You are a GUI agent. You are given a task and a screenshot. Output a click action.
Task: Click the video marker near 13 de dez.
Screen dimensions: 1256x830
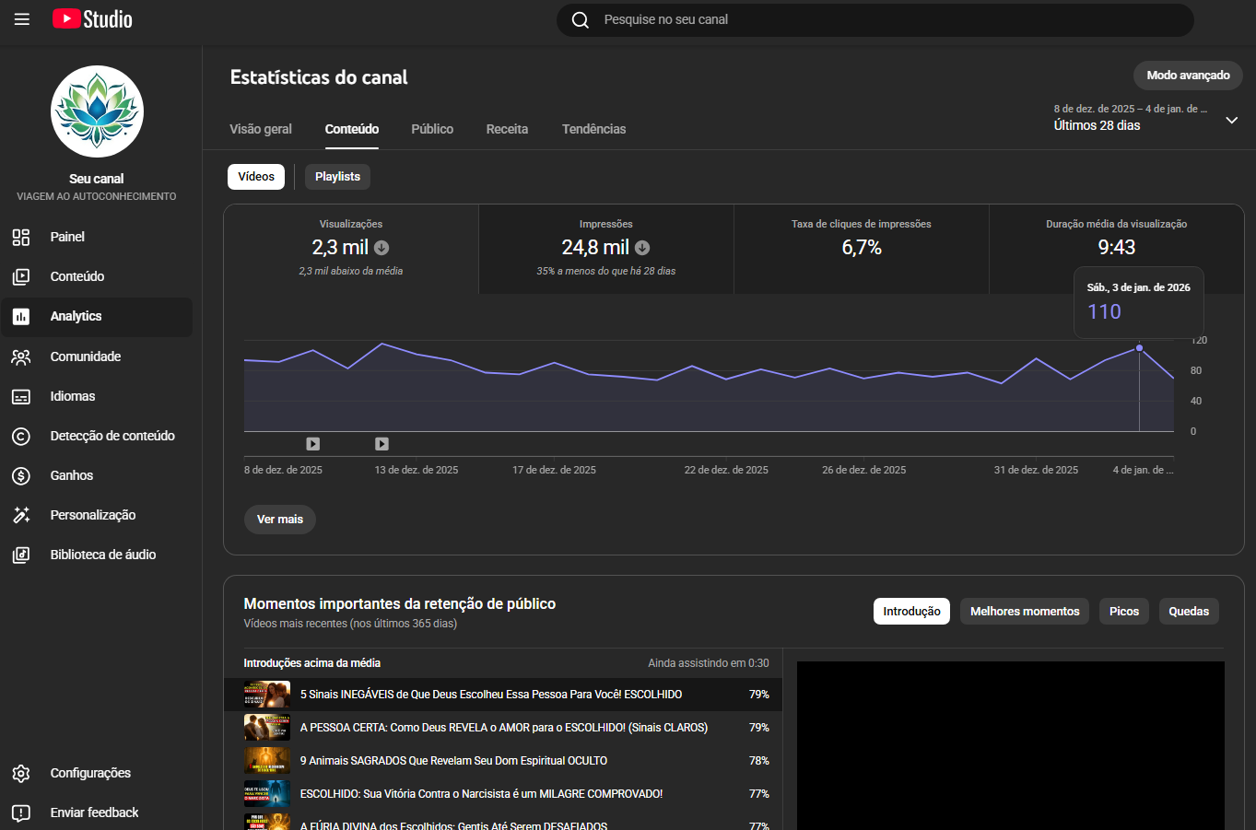point(381,444)
